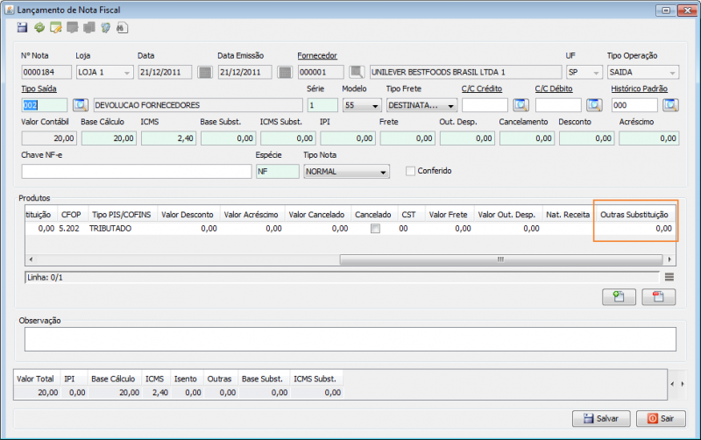Viewport: 701px width, 440px height.
Task: Click the Tipo Saída code field 002
Action: click(45, 105)
